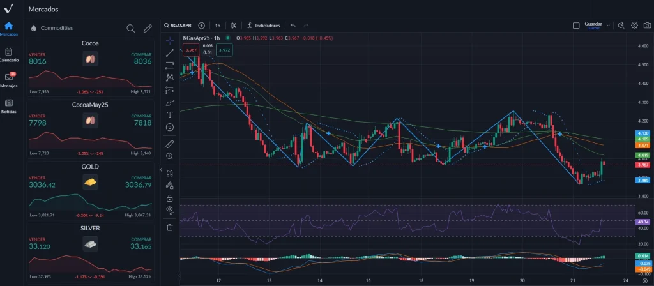Image resolution: width=654 pixels, height=286 pixels.
Task: Select the orange 4.071 price axis label
Action: 643,145
